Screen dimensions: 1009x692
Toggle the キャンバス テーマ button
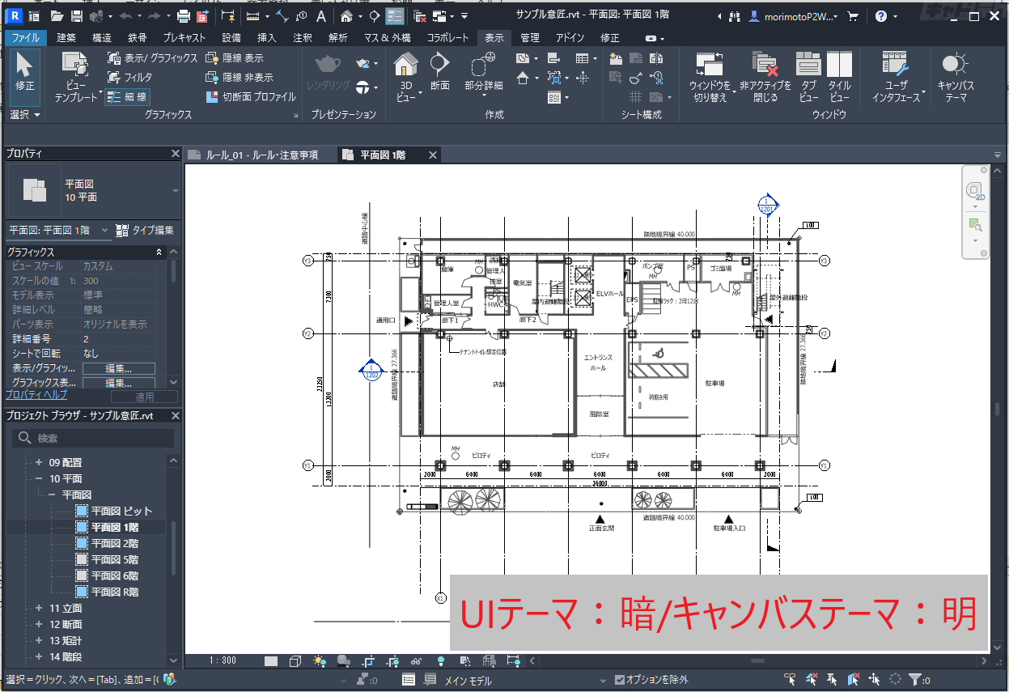pyautogui.click(x=956, y=77)
